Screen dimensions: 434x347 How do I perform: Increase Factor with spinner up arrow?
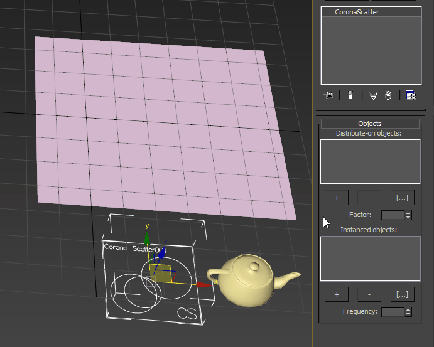(x=408, y=213)
